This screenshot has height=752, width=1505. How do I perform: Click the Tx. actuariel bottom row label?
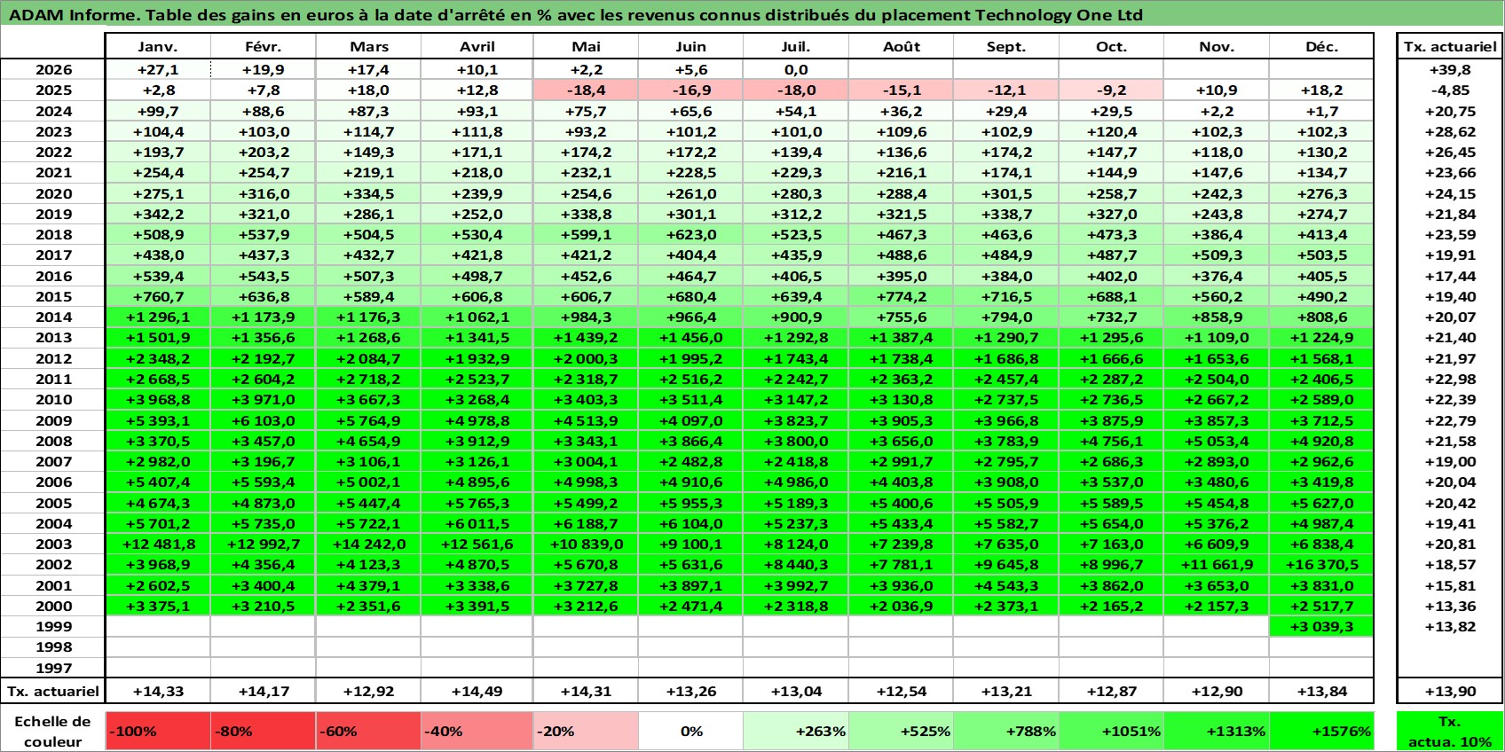pyautogui.click(x=53, y=691)
